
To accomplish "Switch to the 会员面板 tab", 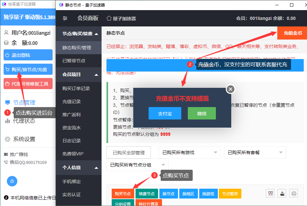I will 87,18.
